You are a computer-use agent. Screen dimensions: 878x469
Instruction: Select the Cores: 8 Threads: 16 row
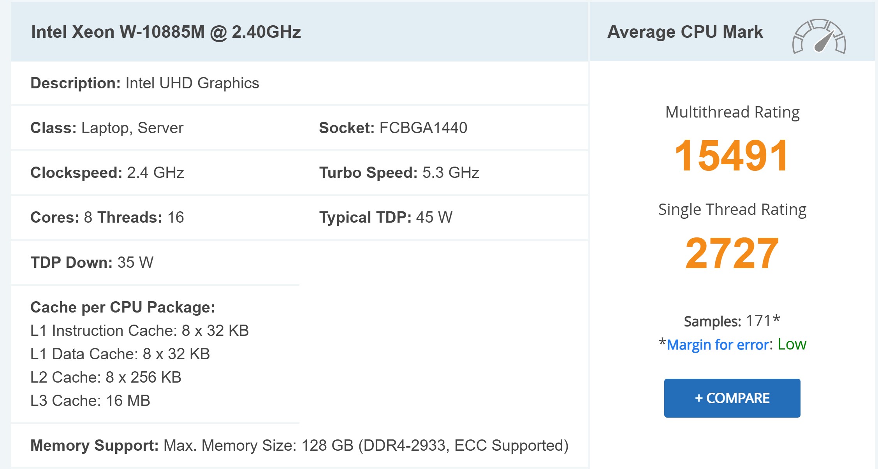[x=107, y=217]
